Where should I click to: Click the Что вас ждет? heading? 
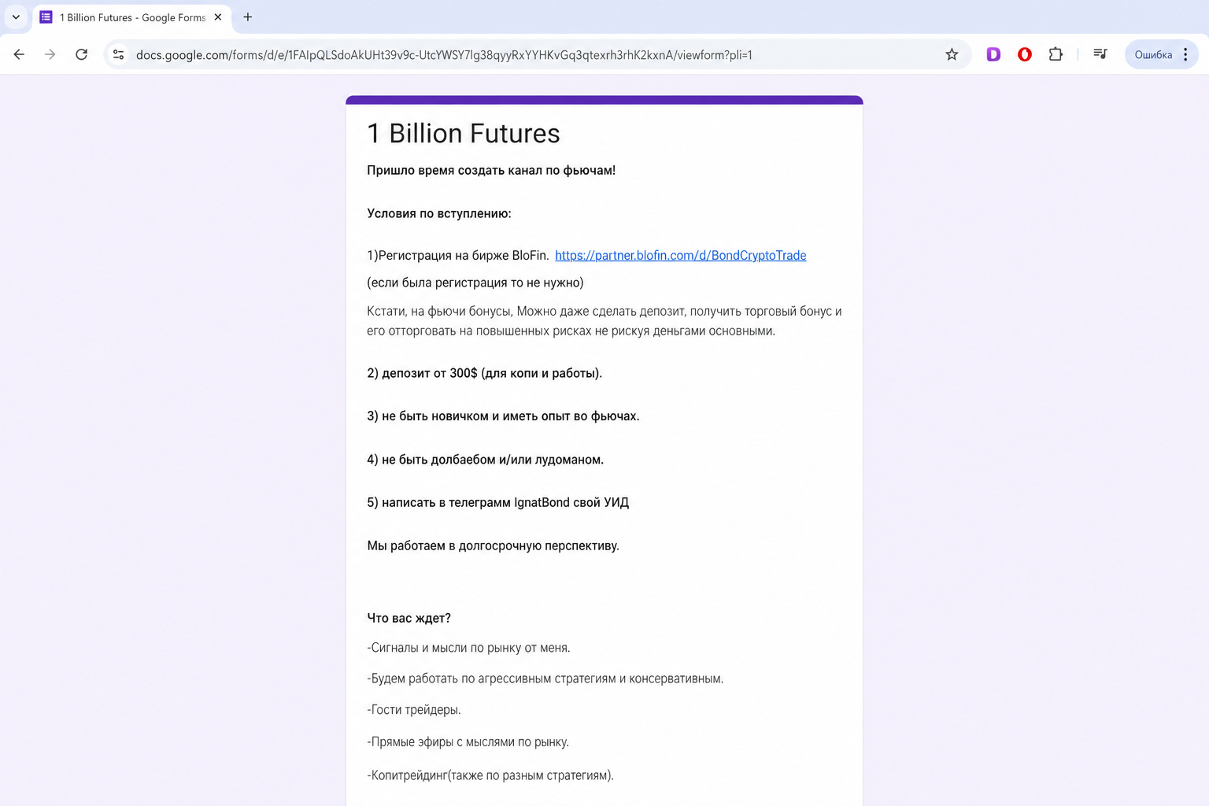coord(409,618)
